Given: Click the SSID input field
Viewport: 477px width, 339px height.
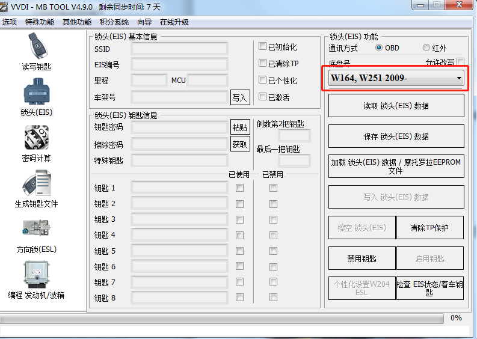Looking at the screenshot, I should [x=179, y=49].
